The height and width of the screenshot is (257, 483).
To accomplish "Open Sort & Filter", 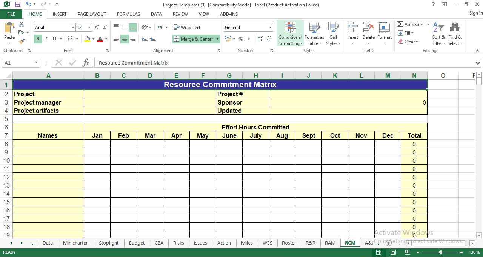I will (x=438, y=33).
